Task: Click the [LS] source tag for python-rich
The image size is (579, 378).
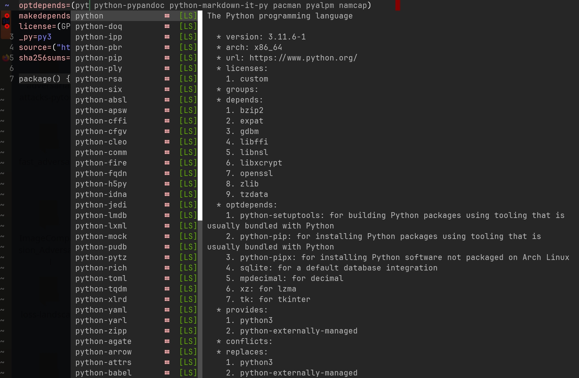Action: coord(188,268)
